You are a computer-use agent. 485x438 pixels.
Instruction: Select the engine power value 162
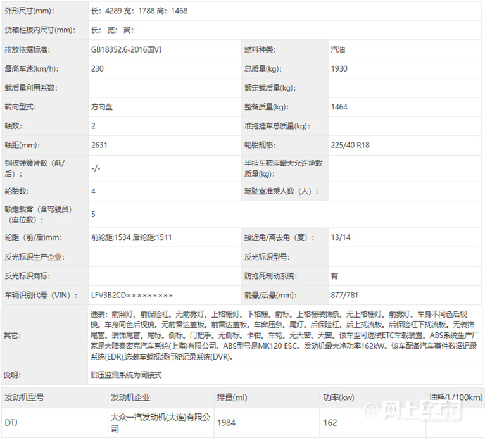(x=330, y=423)
